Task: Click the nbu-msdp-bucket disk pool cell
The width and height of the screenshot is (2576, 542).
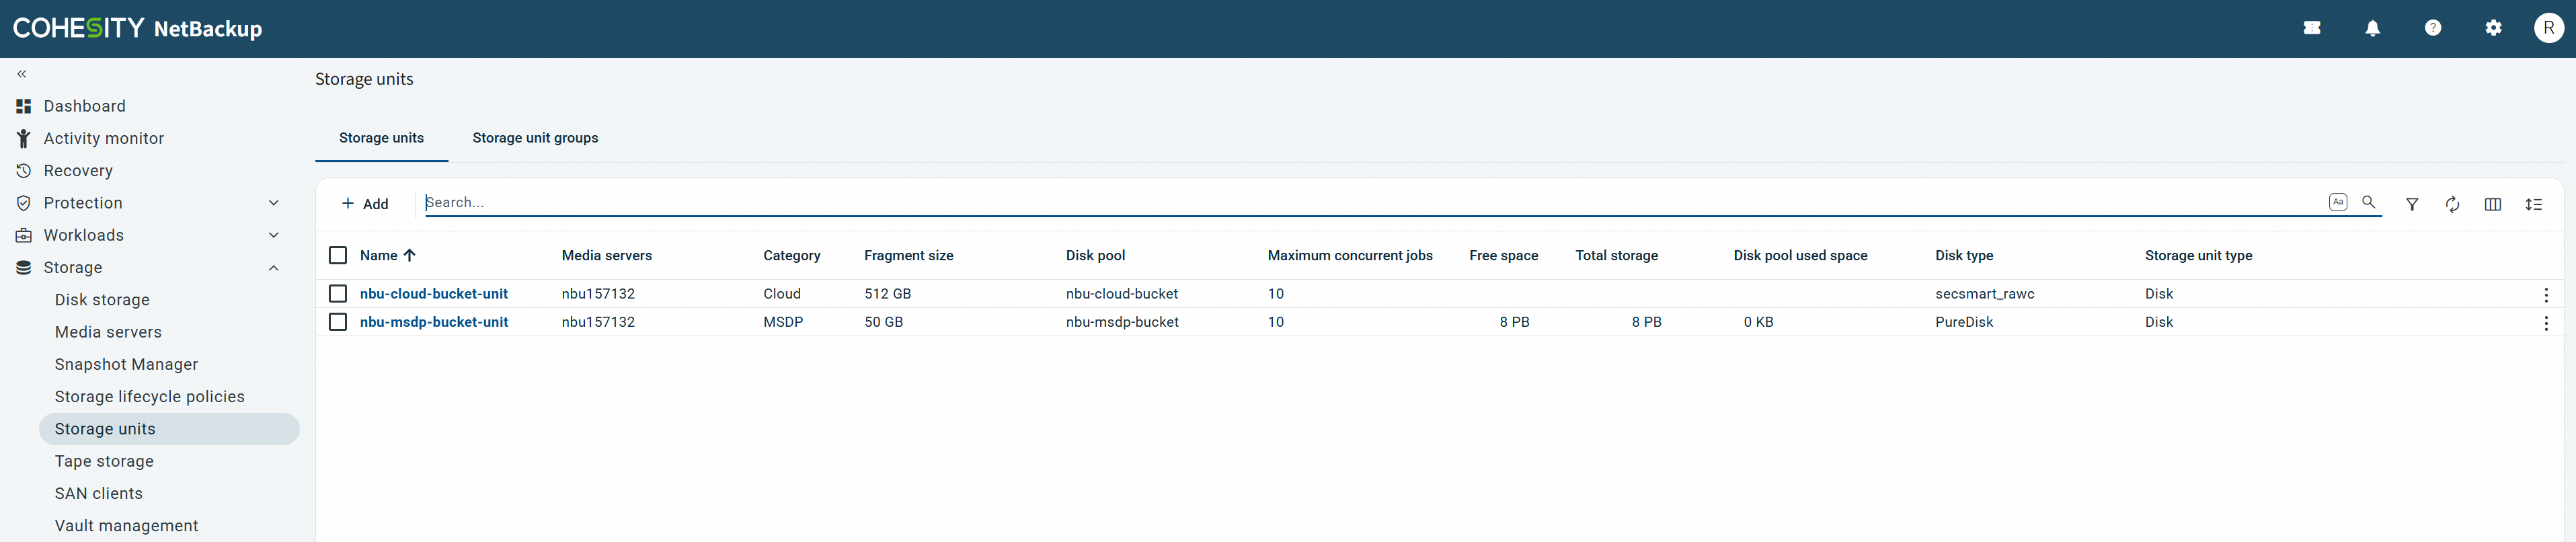Action: pyautogui.click(x=1122, y=322)
